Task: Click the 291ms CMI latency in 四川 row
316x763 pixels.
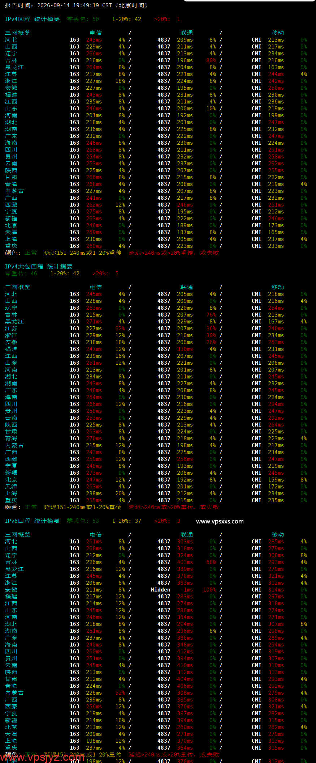Action: tap(276, 150)
